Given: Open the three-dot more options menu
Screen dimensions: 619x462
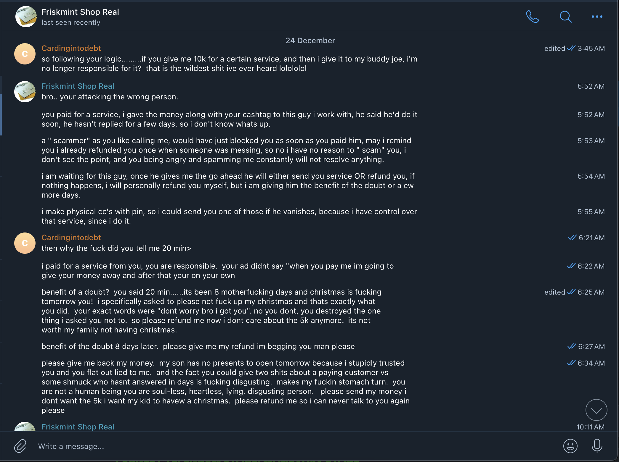Looking at the screenshot, I should [597, 17].
